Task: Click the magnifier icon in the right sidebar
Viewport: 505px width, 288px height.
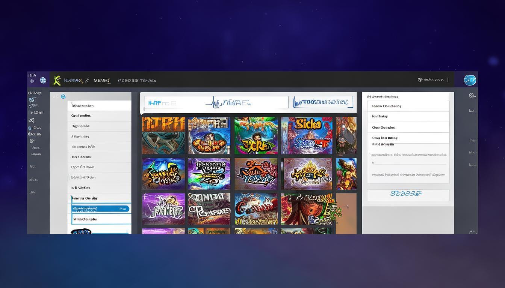Action: 472,96
